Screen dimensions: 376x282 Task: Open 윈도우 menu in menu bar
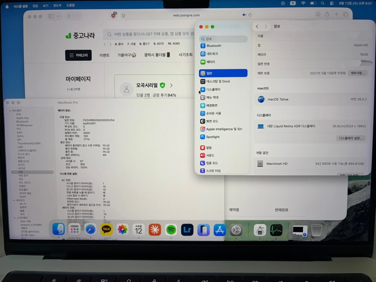[x=57, y=5]
